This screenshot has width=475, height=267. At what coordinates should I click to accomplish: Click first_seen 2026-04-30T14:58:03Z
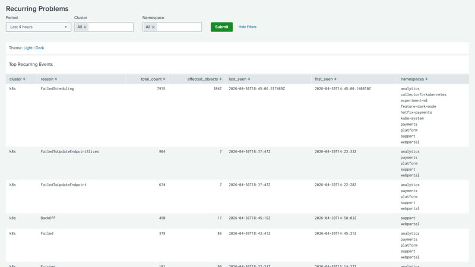[335, 218]
